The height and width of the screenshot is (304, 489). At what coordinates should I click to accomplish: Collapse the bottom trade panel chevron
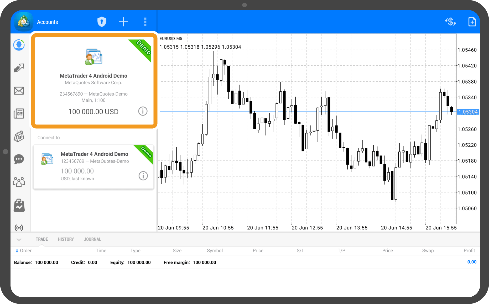pos(19,239)
